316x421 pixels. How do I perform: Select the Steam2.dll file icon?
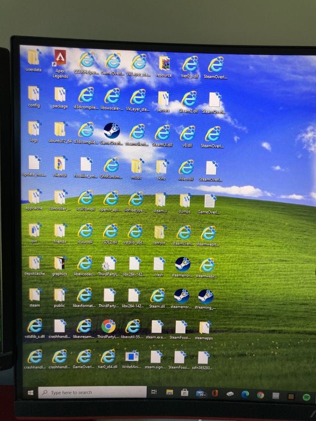click(x=189, y=99)
